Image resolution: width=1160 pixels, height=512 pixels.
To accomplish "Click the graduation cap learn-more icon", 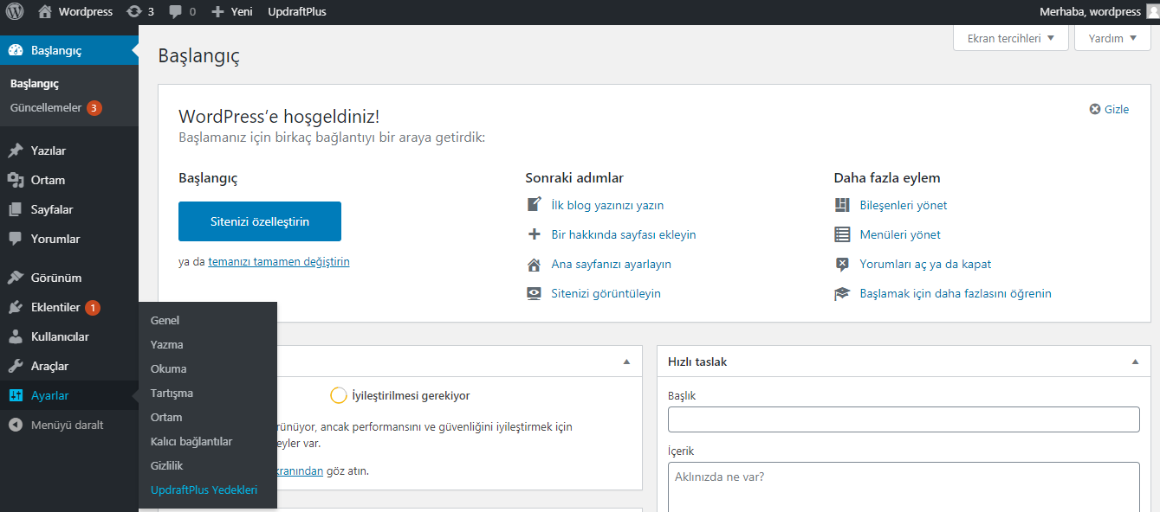I will tap(842, 293).
